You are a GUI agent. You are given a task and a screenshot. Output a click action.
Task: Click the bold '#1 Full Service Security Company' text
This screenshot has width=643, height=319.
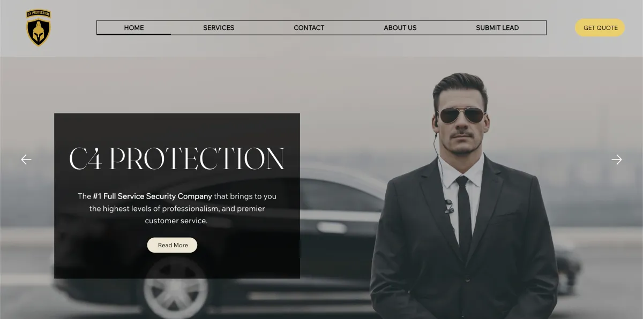coord(152,196)
